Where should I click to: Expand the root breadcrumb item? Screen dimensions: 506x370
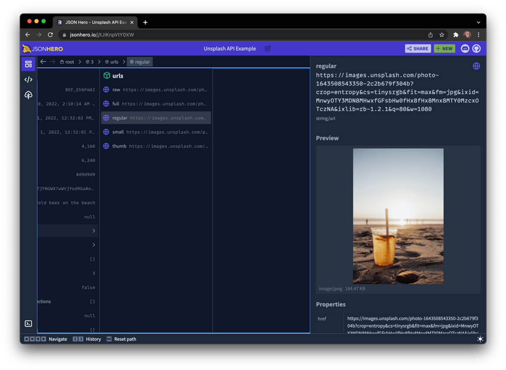pos(67,61)
